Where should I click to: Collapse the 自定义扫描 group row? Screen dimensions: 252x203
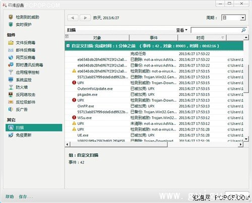[68, 46]
